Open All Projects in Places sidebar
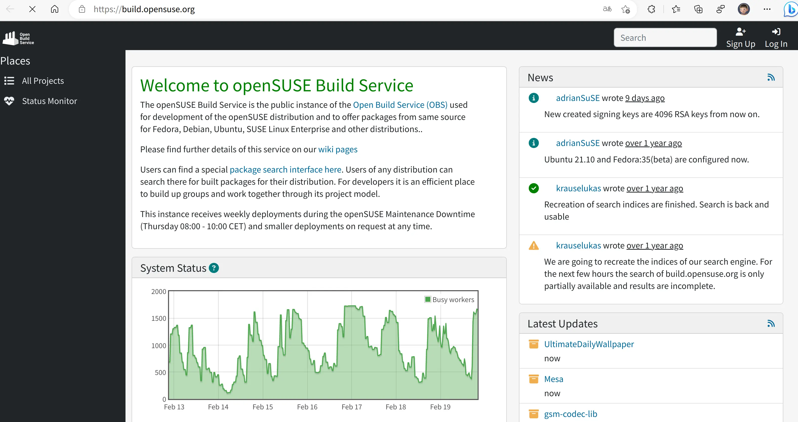The image size is (798, 422). [x=43, y=81]
